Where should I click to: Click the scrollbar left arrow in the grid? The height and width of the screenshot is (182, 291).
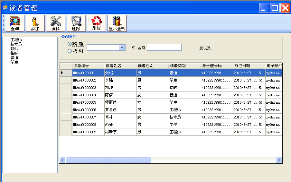[63, 160]
